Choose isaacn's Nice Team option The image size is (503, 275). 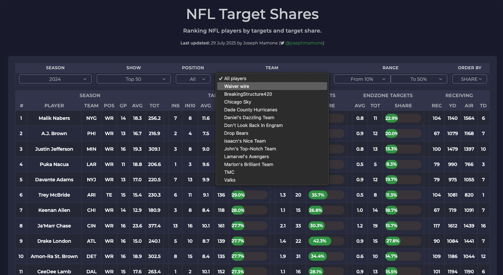tap(272, 141)
